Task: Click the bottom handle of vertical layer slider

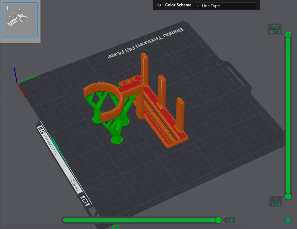Action: (x=288, y=196)
